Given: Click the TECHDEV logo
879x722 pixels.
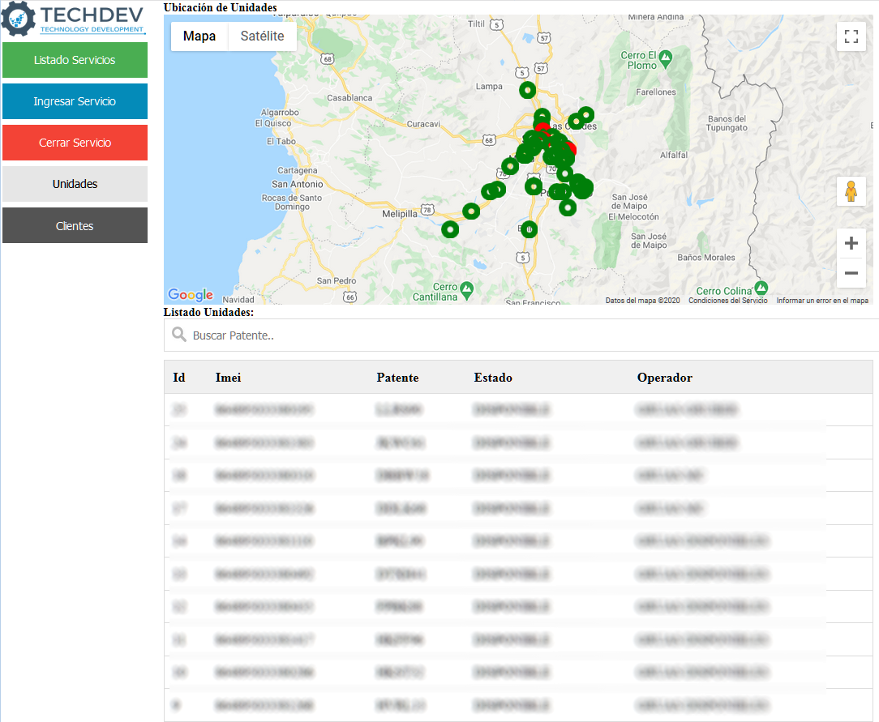Looking at the screenshot, I should click(74, 19).
